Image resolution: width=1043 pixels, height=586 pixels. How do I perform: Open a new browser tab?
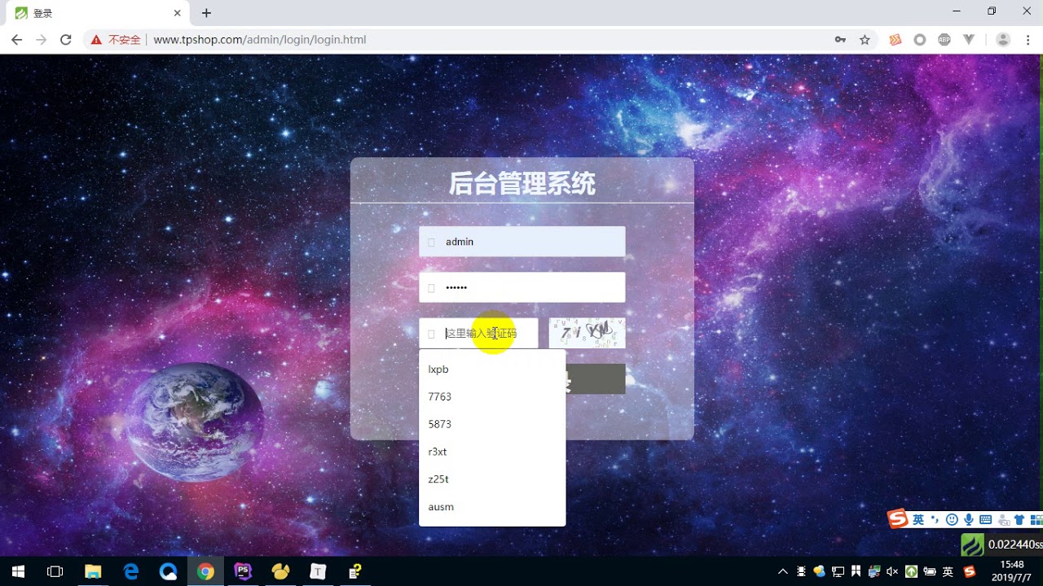pos(206,13)
